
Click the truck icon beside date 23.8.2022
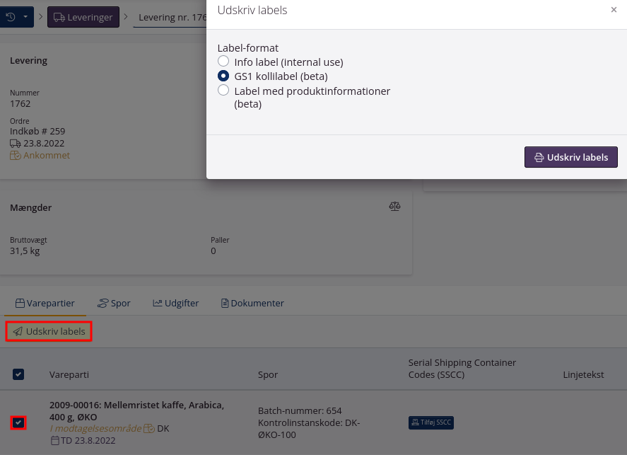click(x=15, y=143)
